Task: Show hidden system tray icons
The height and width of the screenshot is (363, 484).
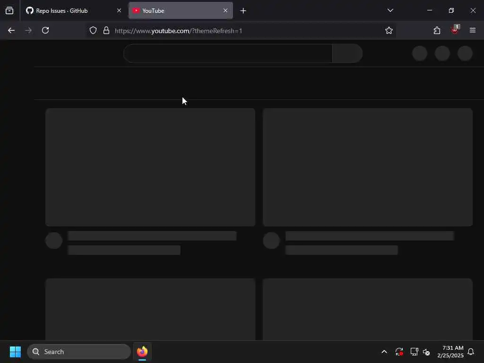Action: [384, 352]
